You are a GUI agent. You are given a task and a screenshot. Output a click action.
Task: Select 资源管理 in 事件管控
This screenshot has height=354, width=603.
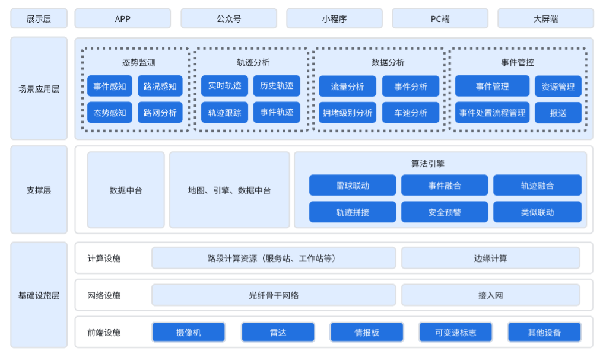558,87
